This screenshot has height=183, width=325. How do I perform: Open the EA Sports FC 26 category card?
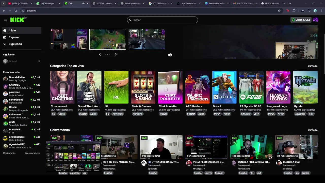pos(251,87)
